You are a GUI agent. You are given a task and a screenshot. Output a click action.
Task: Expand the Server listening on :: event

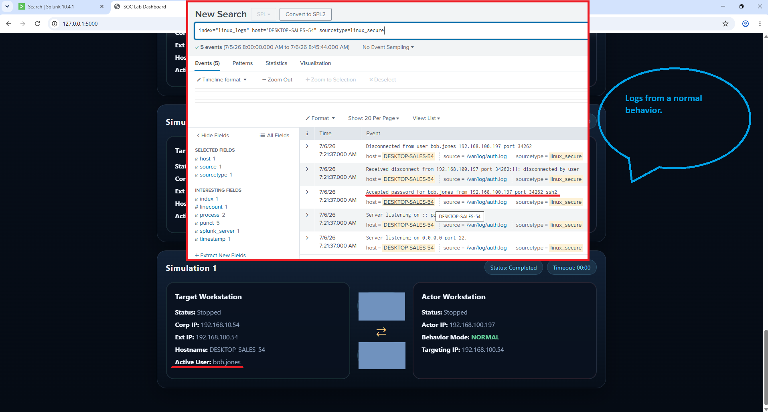[x=307, y=215]
